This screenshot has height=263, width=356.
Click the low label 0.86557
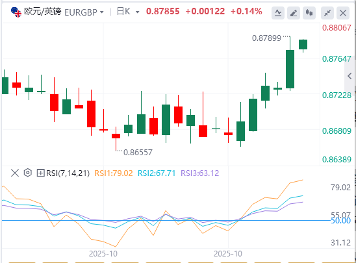(x=138, y=153)
